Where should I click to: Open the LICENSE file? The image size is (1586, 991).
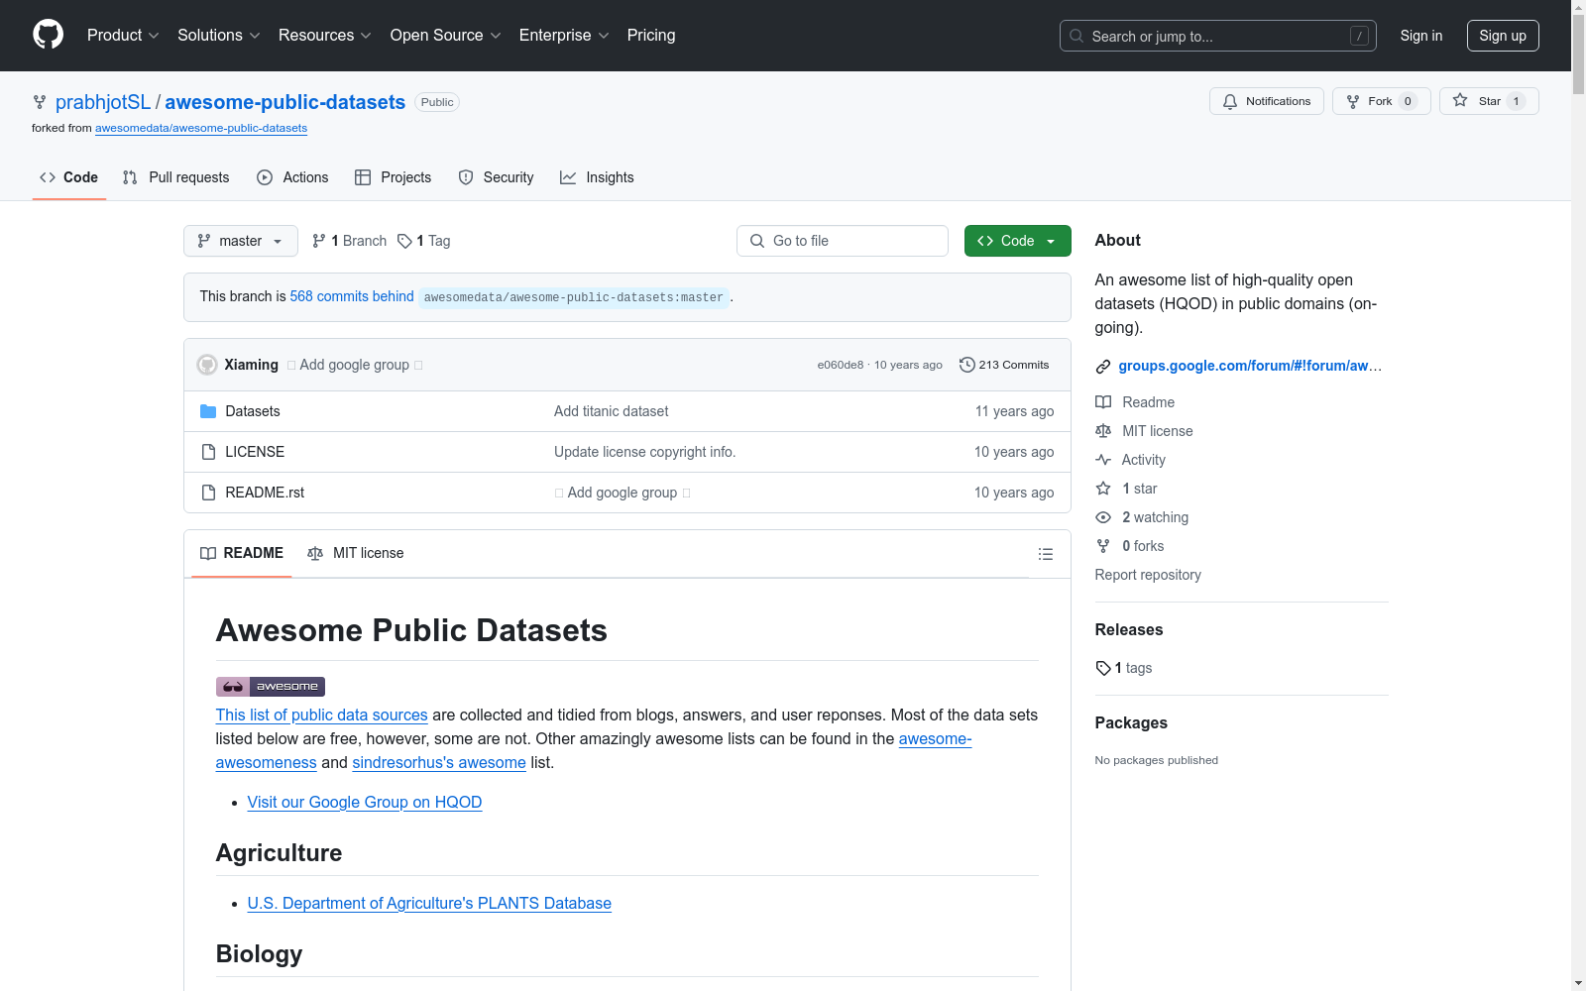(255, 452)
